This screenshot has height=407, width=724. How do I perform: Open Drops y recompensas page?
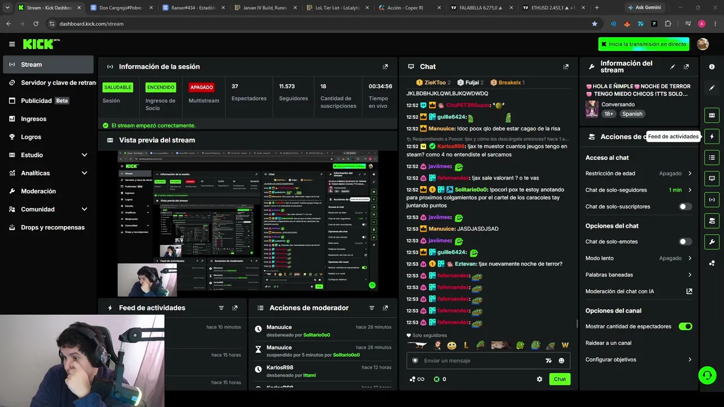tap(48, 227)
